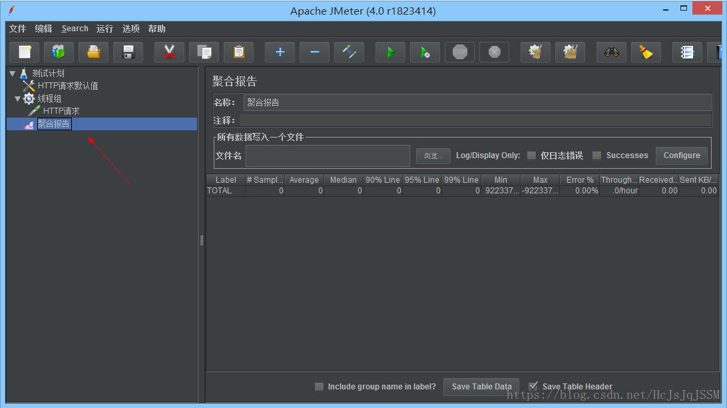This screenshot has height=408, width=727.
Task: Open the 编辑 menu
Action: coord(43,29)
